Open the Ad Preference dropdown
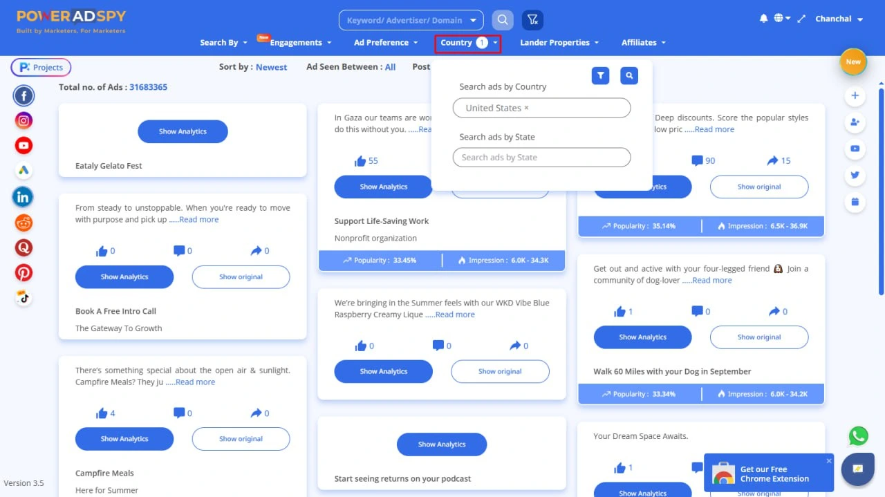 click(x=386, y=43)
